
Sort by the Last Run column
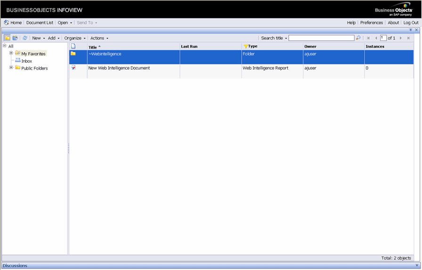tap(189, 47)
